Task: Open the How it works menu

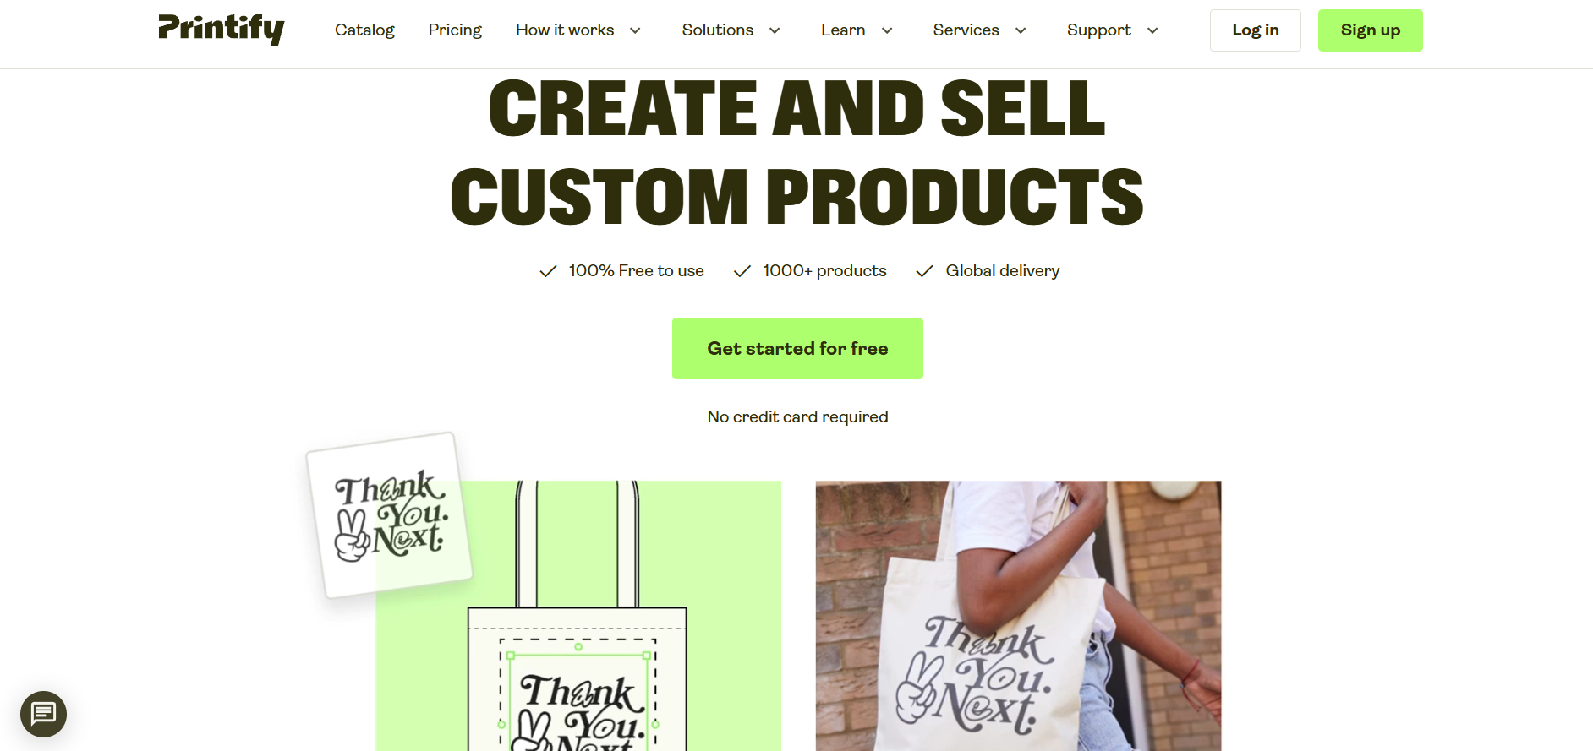Action: (565, 30)
